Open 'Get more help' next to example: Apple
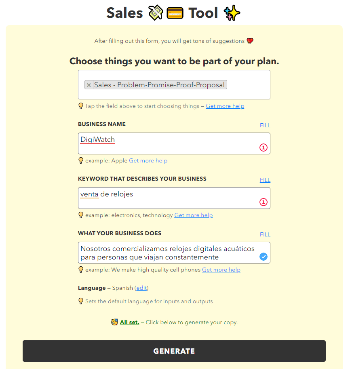The image size is (350, 369). [148, 161]
